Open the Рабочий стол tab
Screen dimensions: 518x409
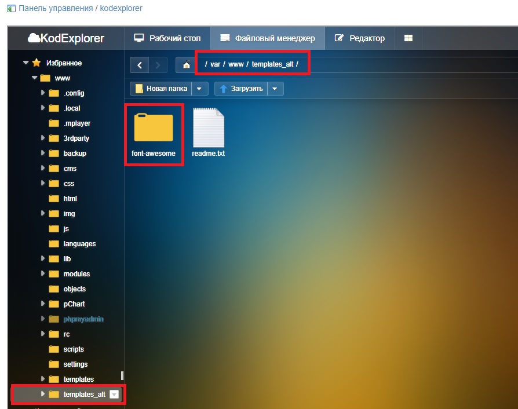click(x=167, y=38)
